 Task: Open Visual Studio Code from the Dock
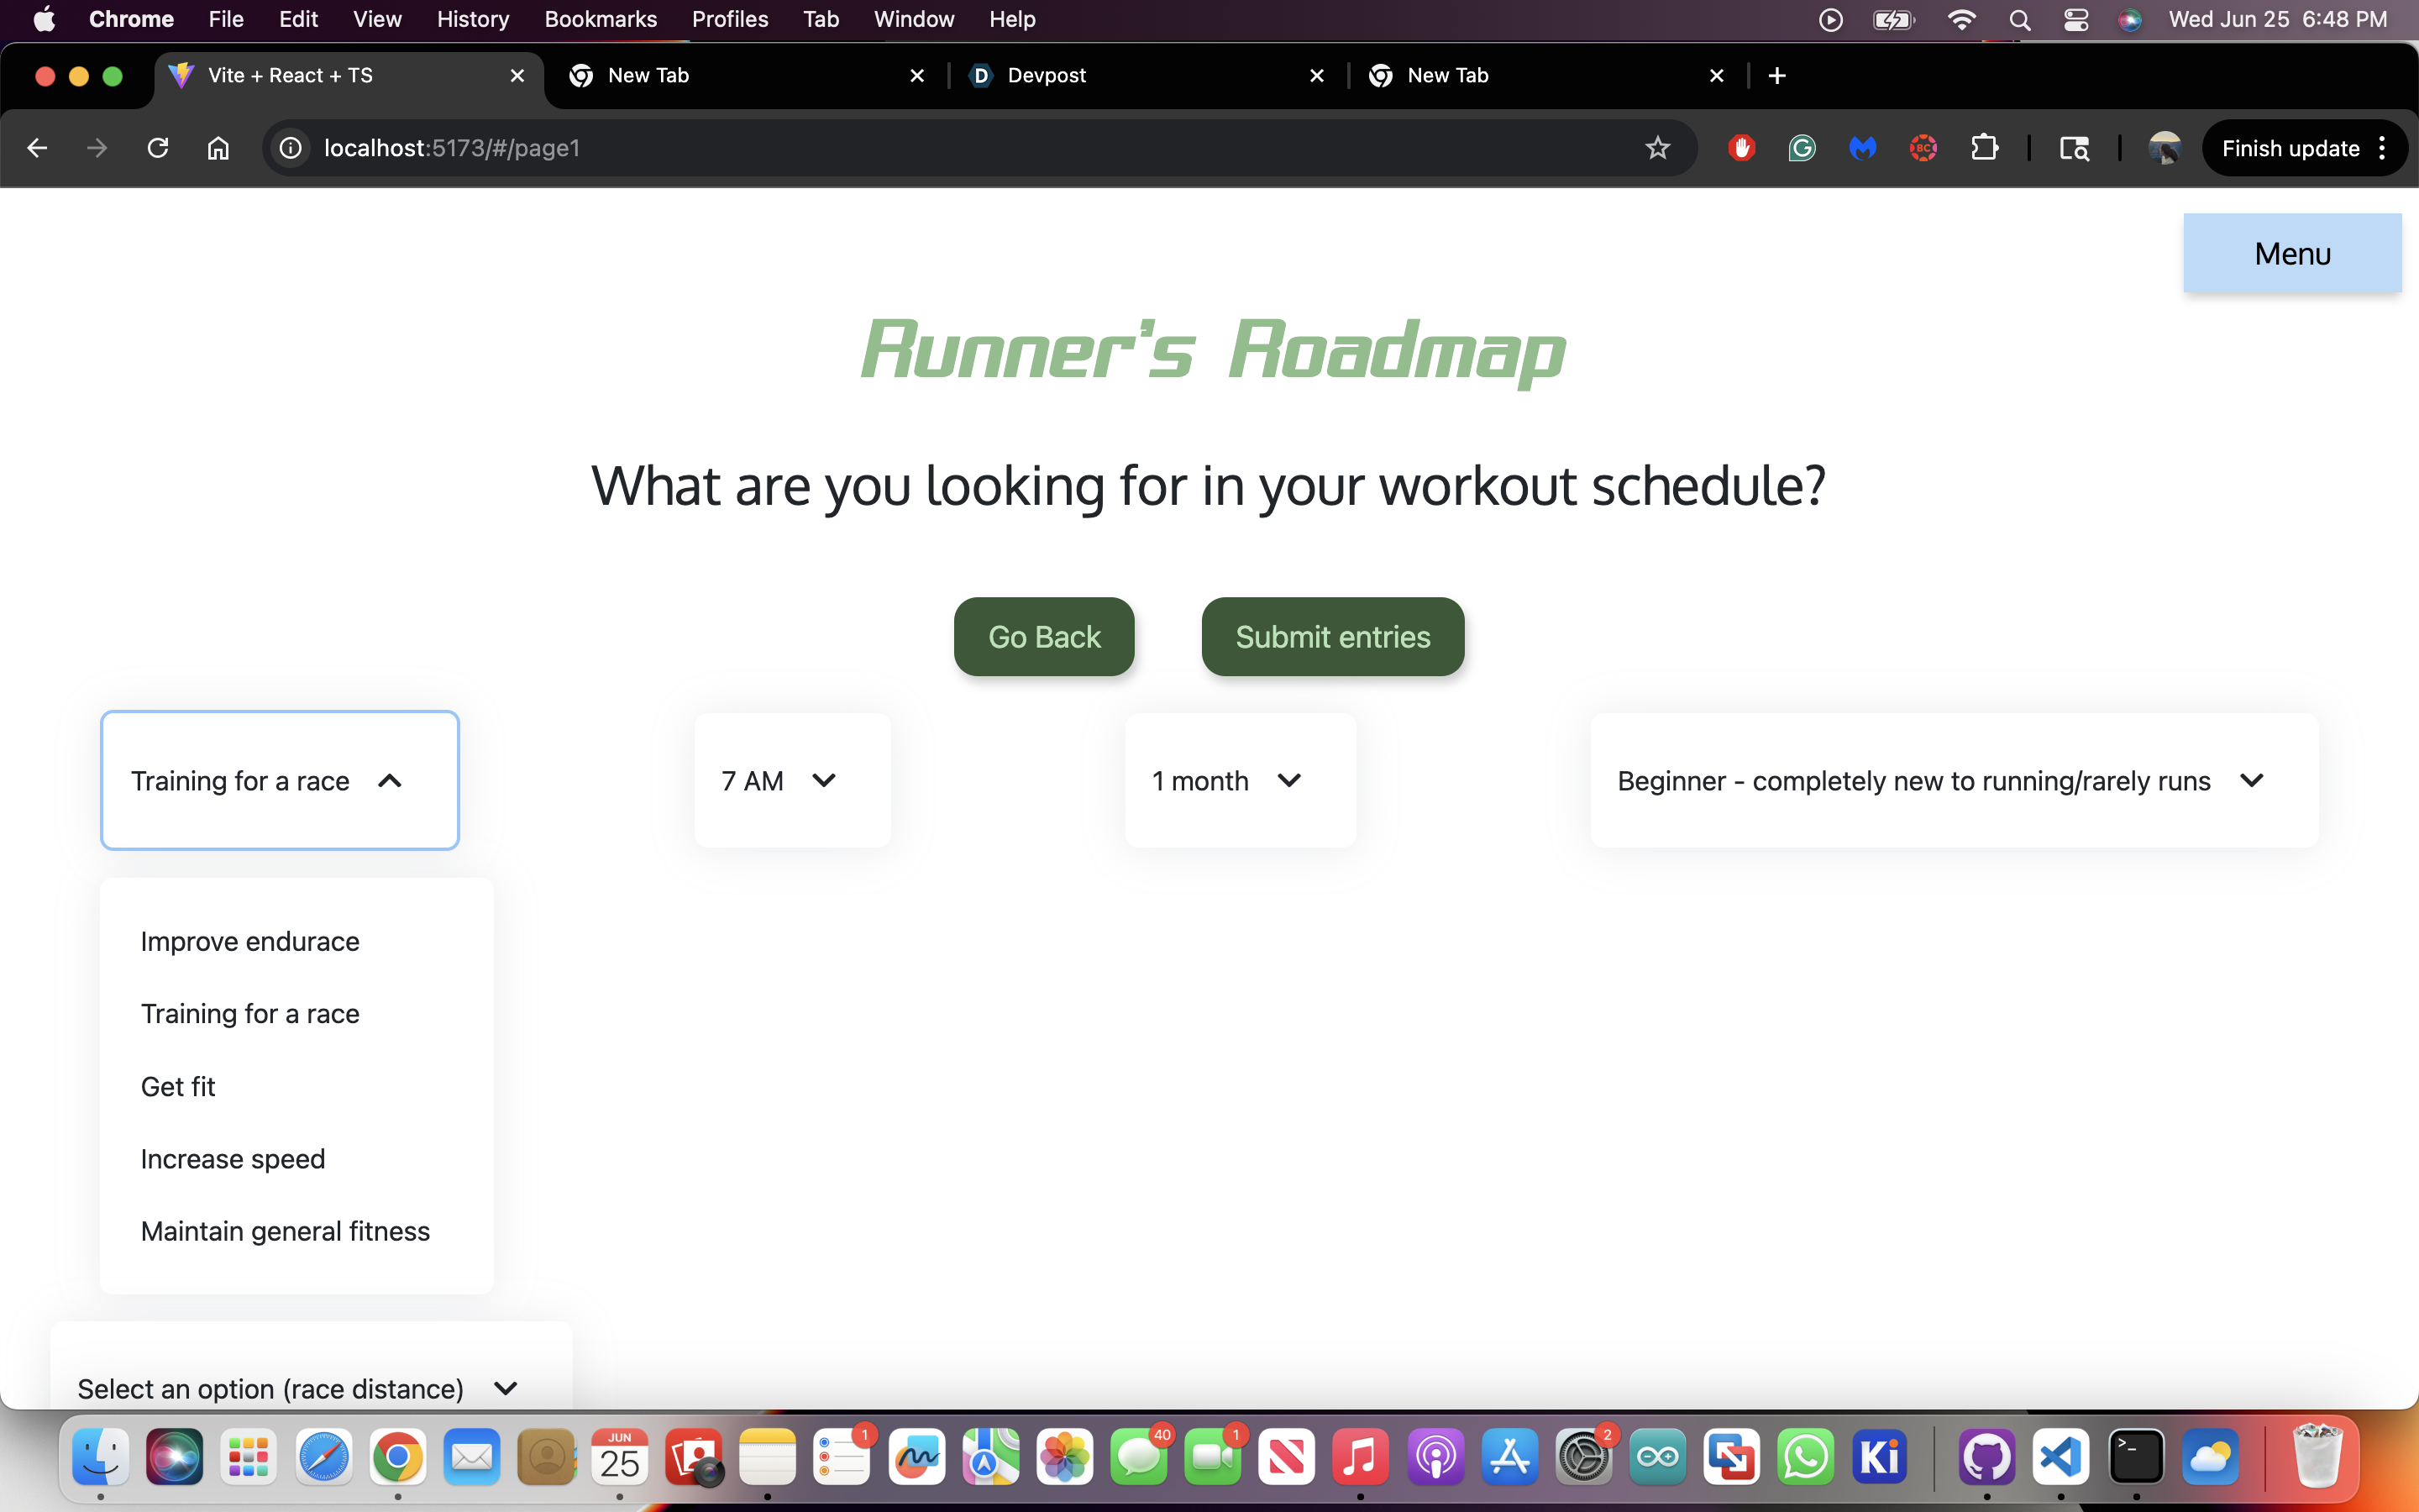coord(2061,1458)
